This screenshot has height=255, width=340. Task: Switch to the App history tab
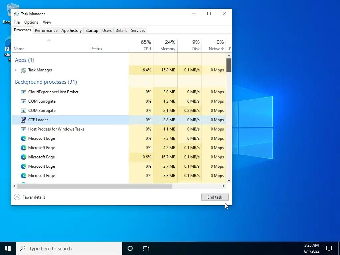pyautogui.click(x=72, y=31)
